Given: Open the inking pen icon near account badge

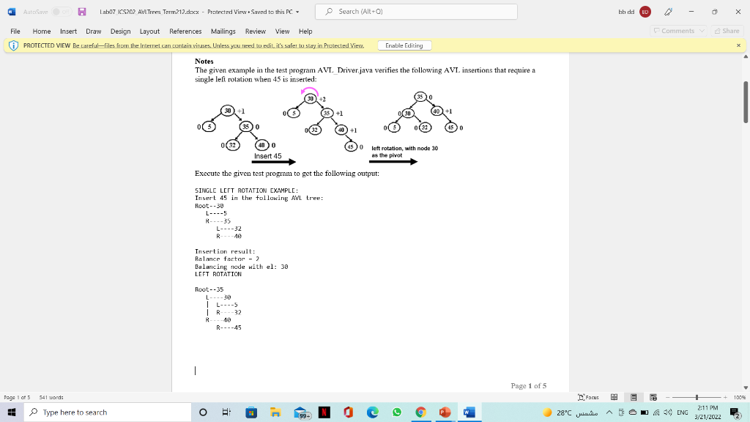Looking at the screenshot, I should click(x=669, y=11).
